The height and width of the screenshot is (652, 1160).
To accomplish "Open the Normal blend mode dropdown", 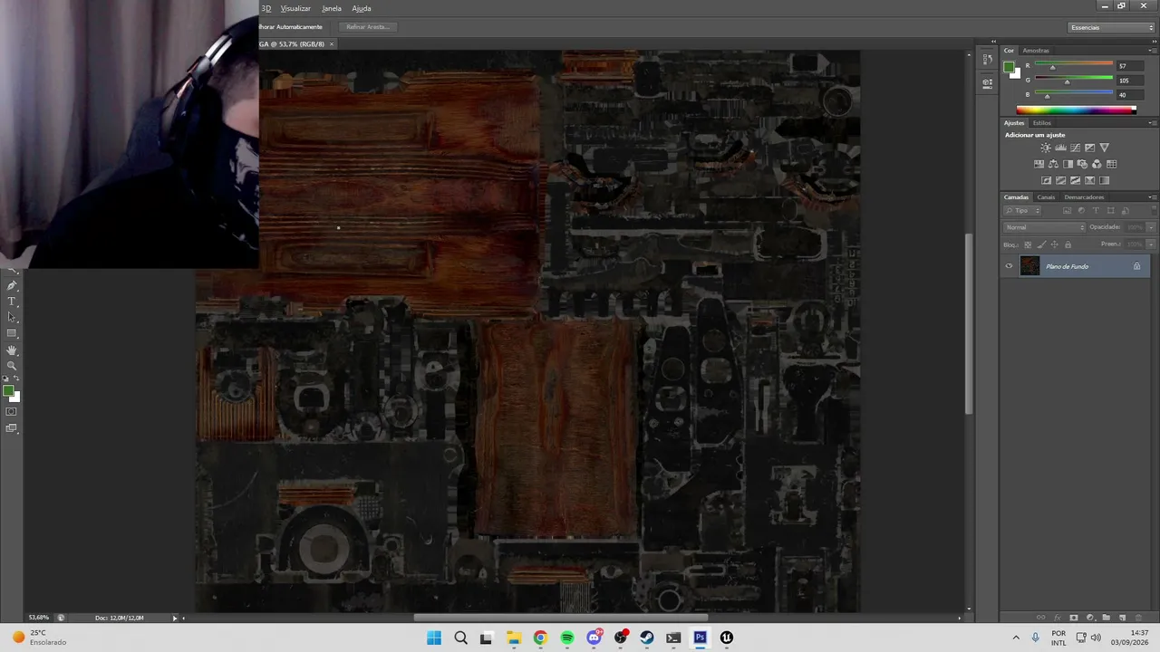I will click(x=1044, y=227).
